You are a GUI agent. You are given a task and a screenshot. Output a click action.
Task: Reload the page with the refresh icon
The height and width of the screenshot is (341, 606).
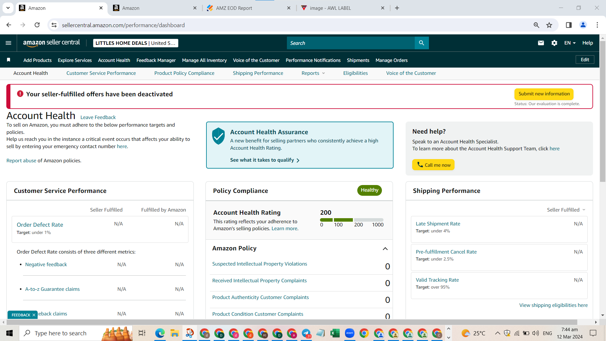tap(37, 25)
